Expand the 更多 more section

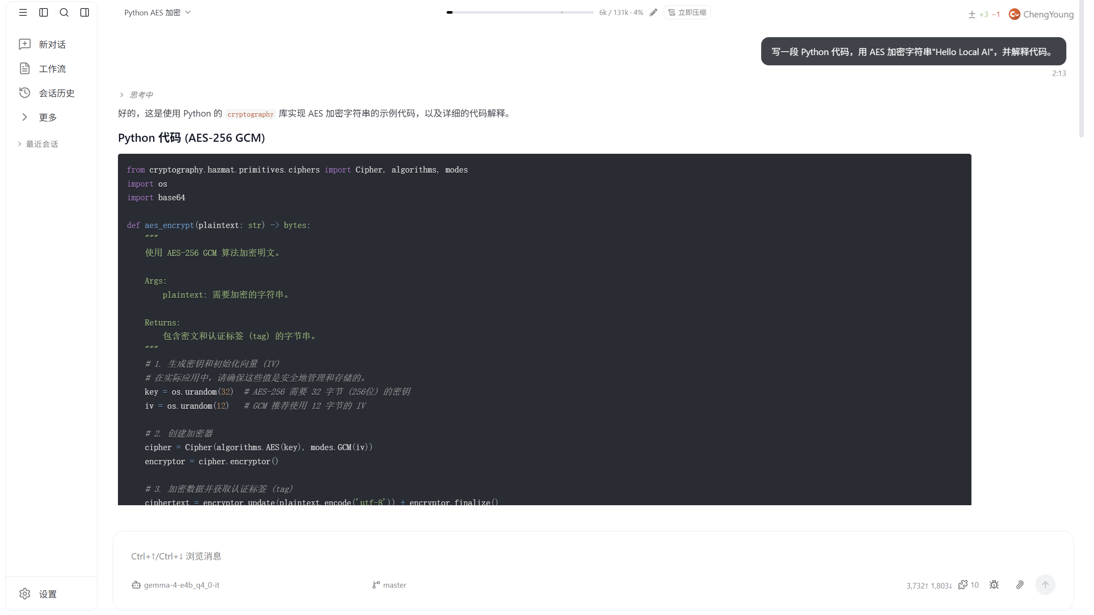click(51, 117)
